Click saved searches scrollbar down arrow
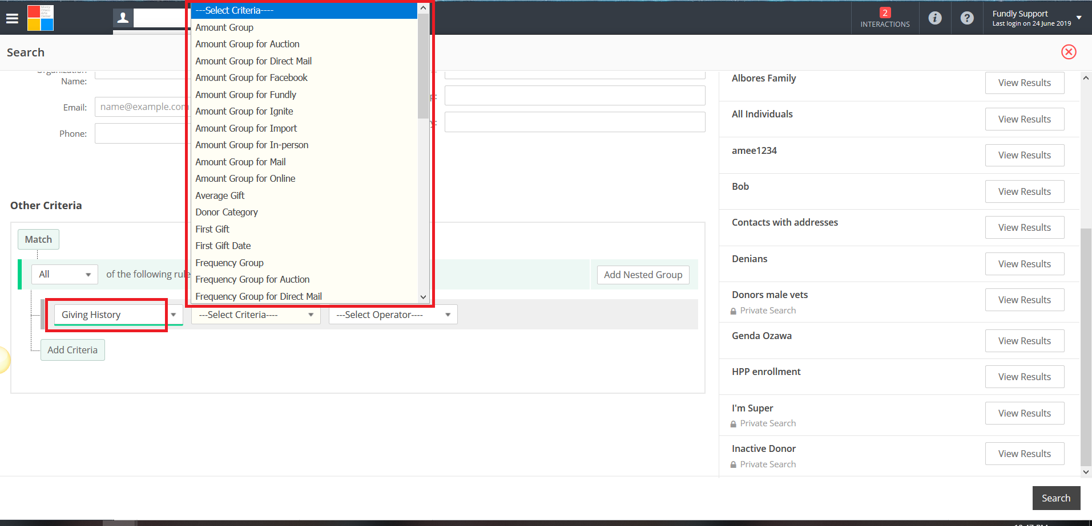This screenshot has width=1092, height=526. pos(1086,471)
